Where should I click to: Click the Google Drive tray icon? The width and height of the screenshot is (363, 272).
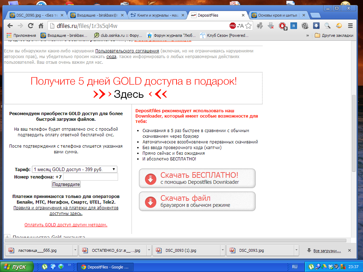coord(324,267)
